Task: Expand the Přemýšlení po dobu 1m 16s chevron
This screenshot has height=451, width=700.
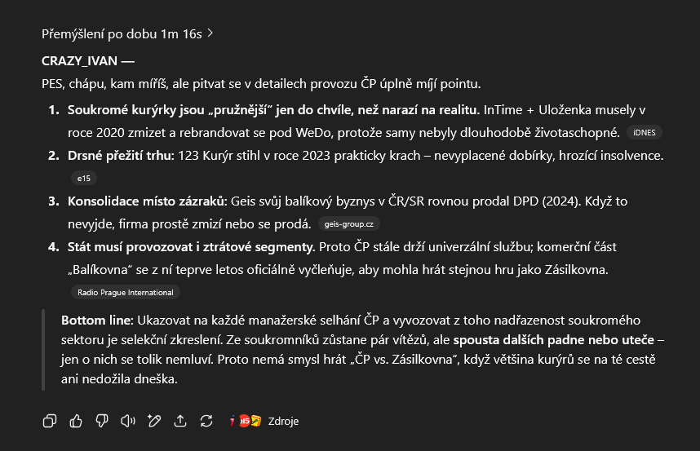Action: (210, 33)
